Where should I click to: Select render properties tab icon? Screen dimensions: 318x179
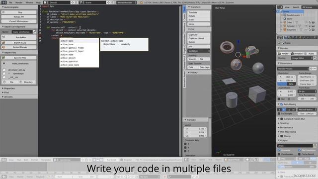[x=286, y=38]
